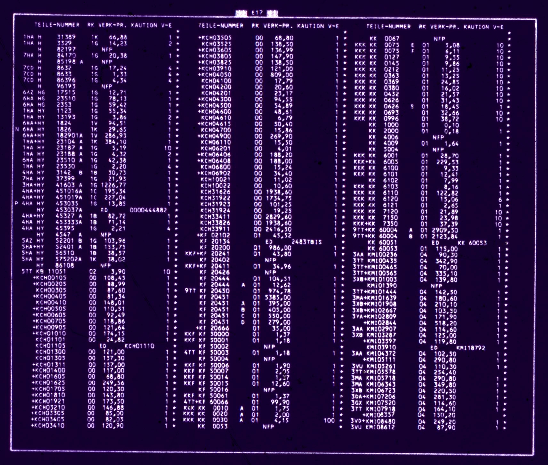
Task: Select part number 31389 in the 1HA H row
Action: 66,37
